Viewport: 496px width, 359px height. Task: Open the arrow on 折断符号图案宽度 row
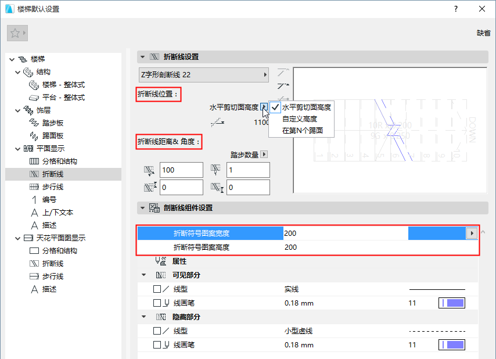coord(472,233)
